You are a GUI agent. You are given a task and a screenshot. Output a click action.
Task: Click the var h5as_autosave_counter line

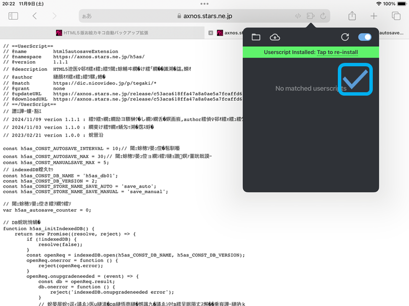[x=47, y=210]
